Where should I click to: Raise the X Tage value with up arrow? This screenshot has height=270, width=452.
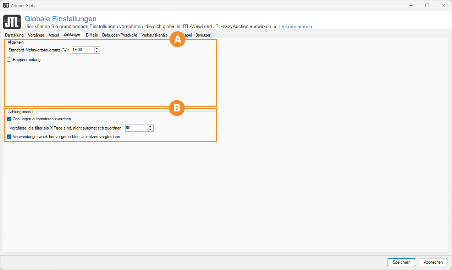click(x=150, y=126)
